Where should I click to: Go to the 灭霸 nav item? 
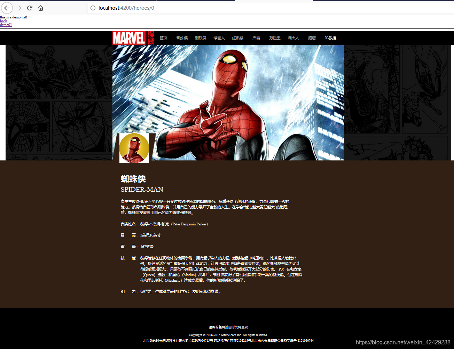(256, 38)
